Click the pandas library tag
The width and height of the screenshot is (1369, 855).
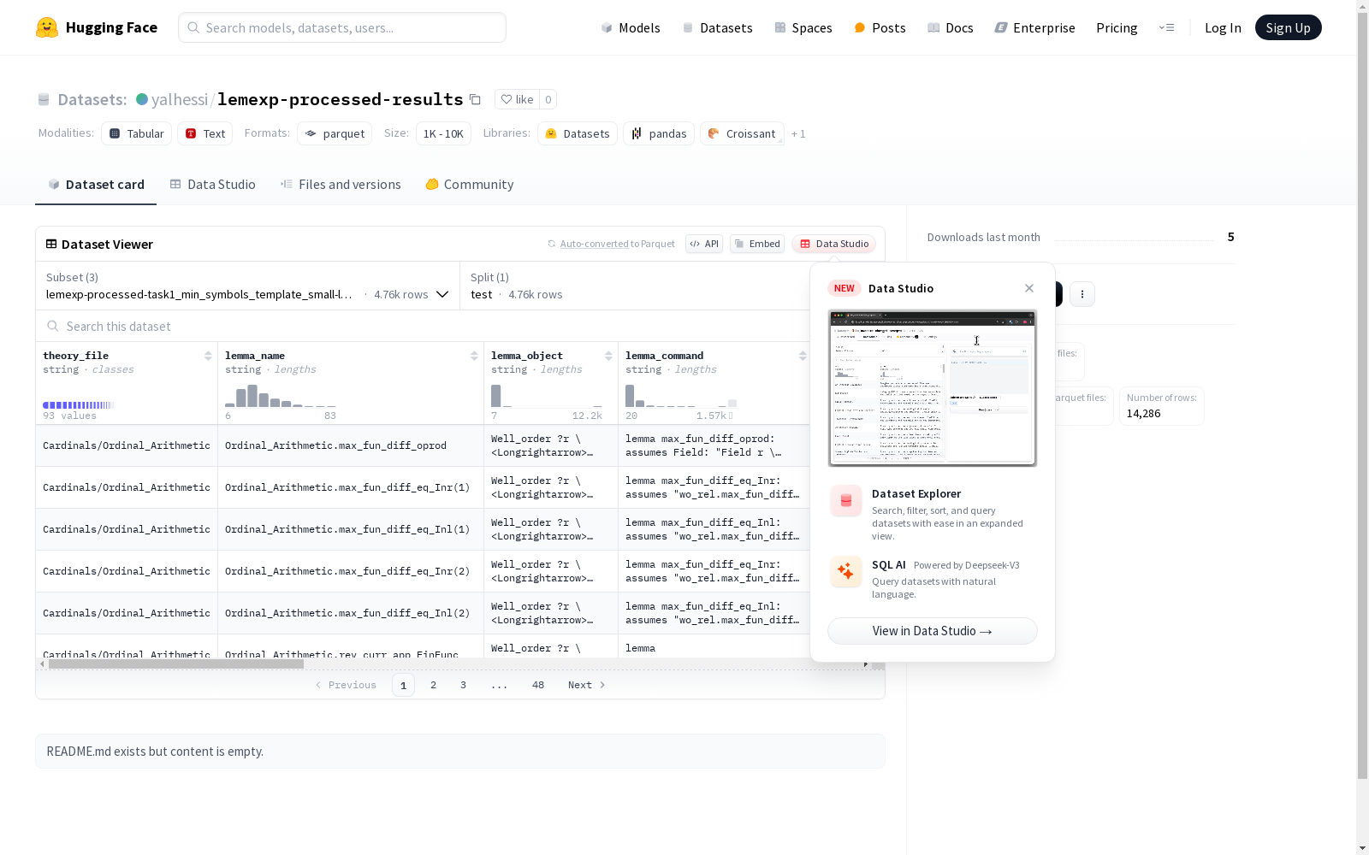pos(659,133)
